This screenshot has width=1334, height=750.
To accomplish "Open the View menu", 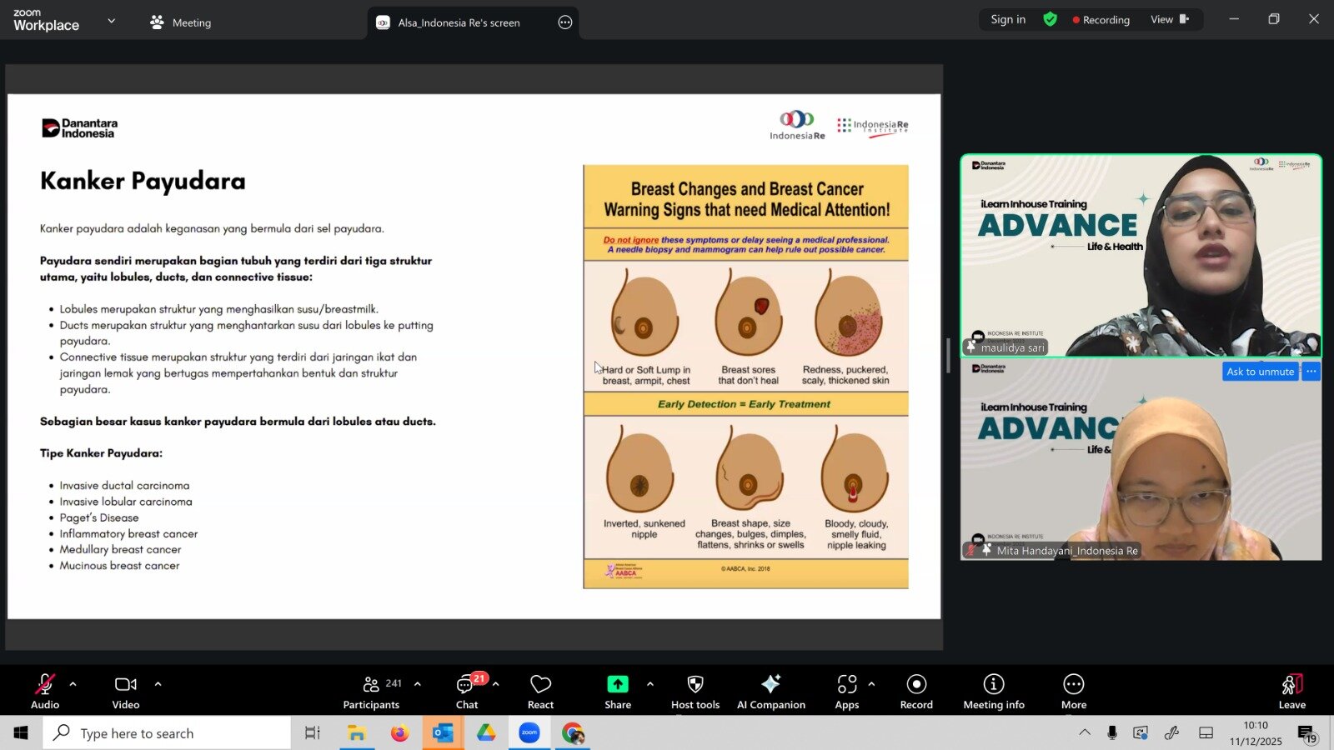I will (1169, 20).
